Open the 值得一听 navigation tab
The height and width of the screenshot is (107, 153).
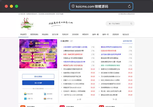[x=106, y=34]
